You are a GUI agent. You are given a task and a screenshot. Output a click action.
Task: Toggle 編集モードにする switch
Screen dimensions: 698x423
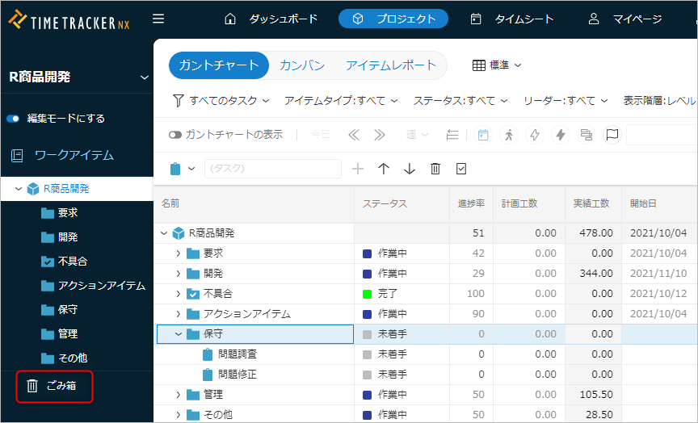click(13, 119)
